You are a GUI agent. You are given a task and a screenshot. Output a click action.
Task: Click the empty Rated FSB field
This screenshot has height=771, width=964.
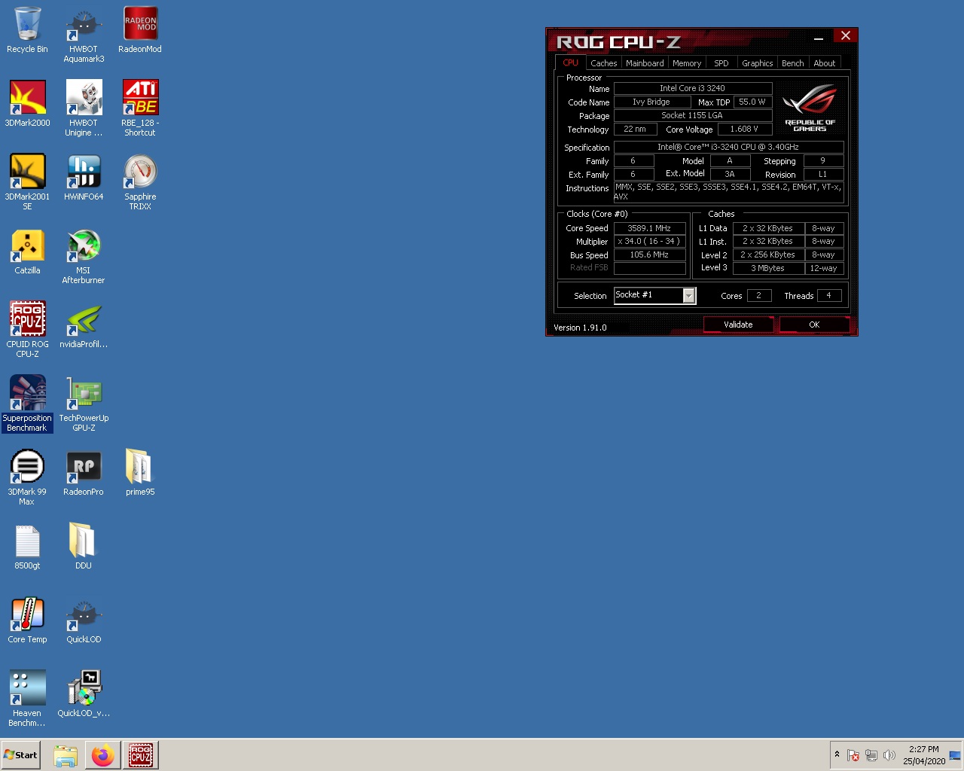click(x=649, y=268)
